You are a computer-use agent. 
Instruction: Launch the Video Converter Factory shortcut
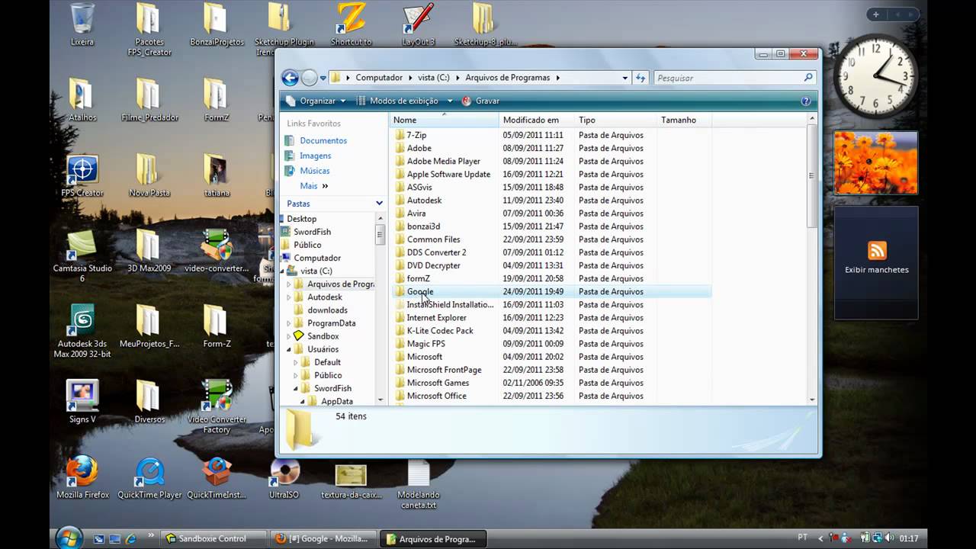[217, 406]
